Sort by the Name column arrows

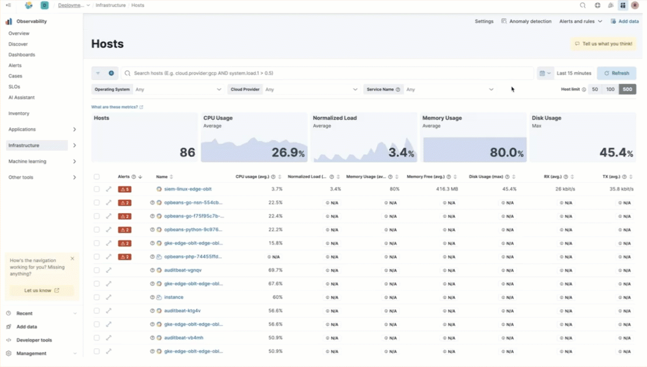tap(171, 176)
